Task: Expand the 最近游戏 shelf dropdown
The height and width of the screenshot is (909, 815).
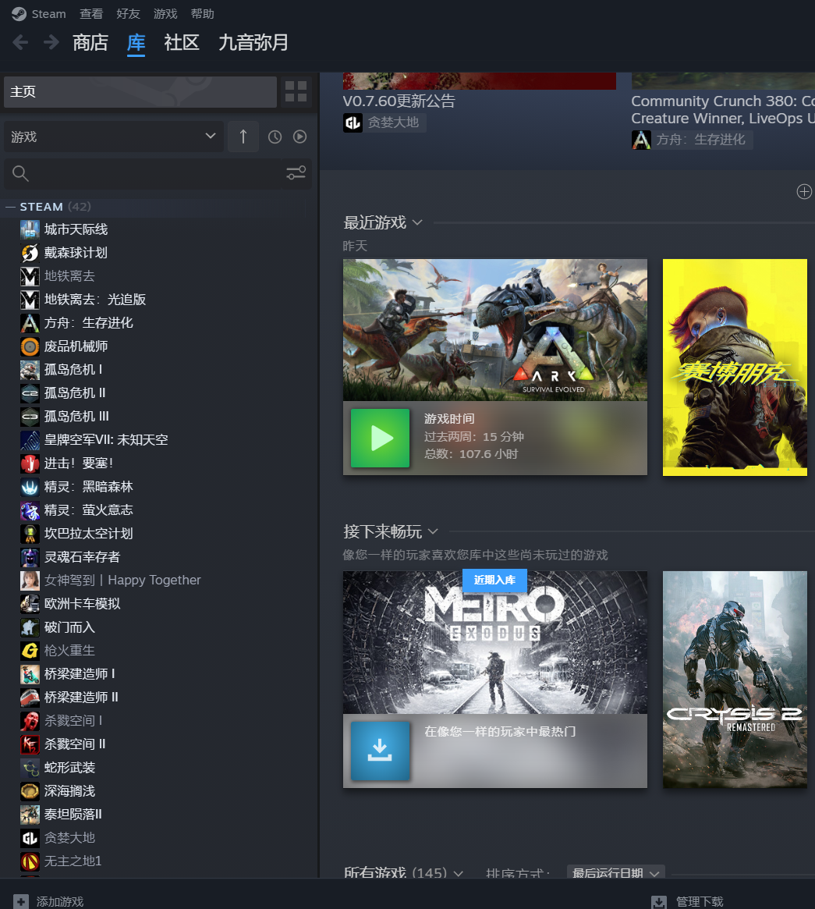Action: coord(417,222)
